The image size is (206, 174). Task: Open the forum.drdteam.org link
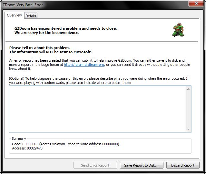(84, 65)
